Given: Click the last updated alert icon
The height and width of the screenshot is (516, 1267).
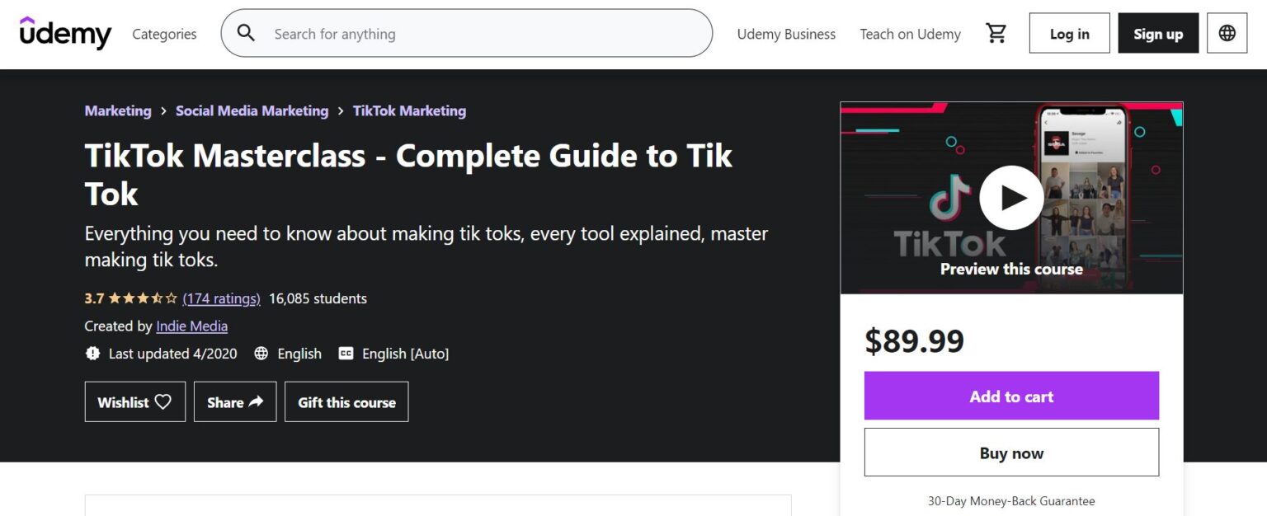Looking at the screenshot, I should [92, 353].
